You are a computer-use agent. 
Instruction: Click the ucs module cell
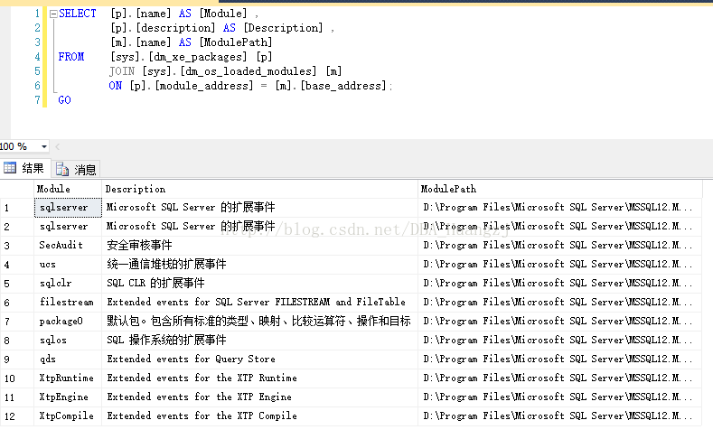pos(68,265)
